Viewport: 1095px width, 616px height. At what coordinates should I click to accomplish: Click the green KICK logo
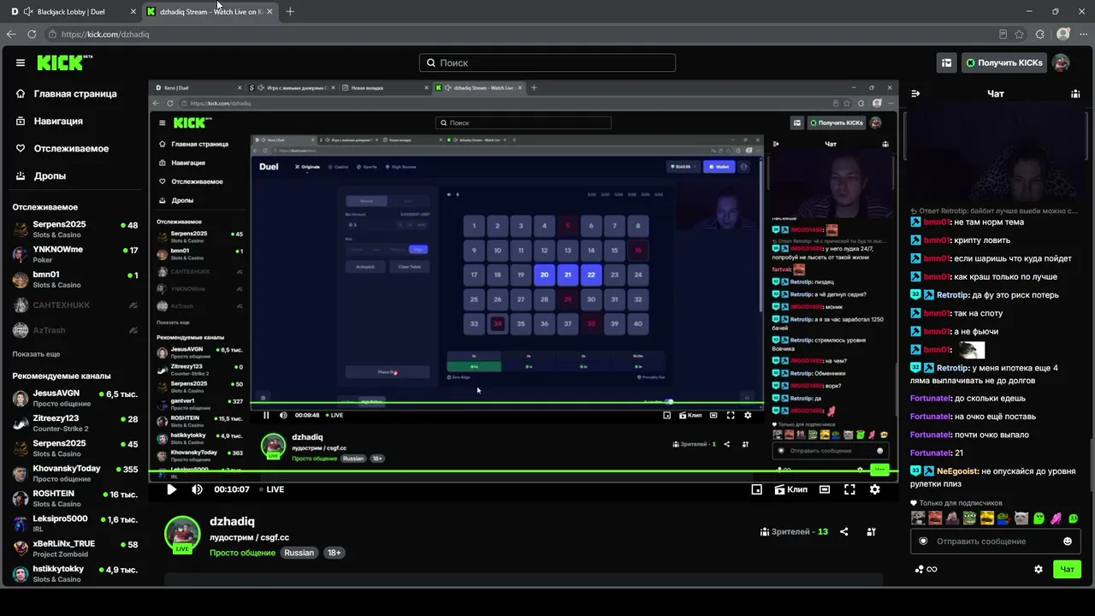coord(64,62)
